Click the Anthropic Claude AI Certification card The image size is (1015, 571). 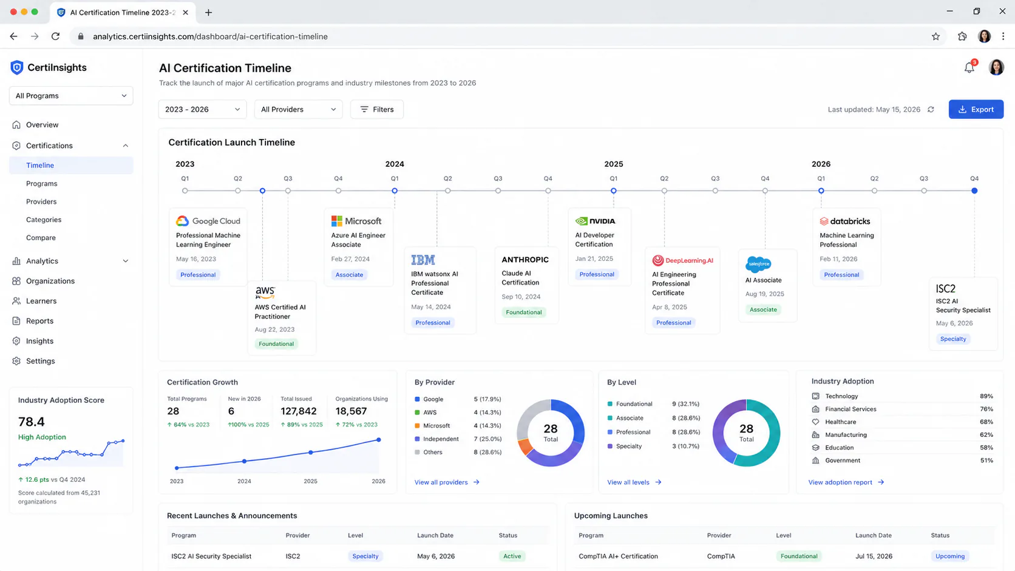coord(526,285)
